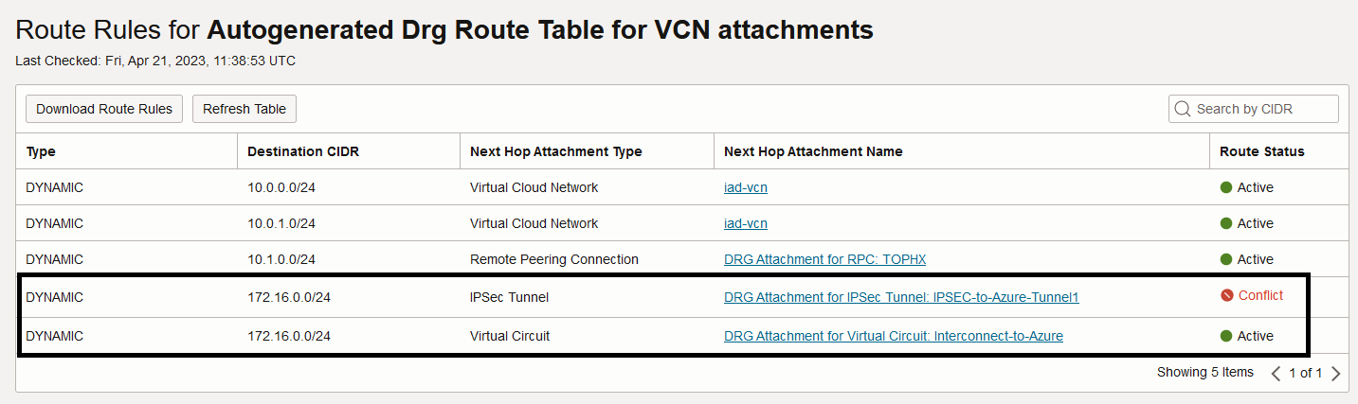Click the Destination CIDR column header

[303, 151]
